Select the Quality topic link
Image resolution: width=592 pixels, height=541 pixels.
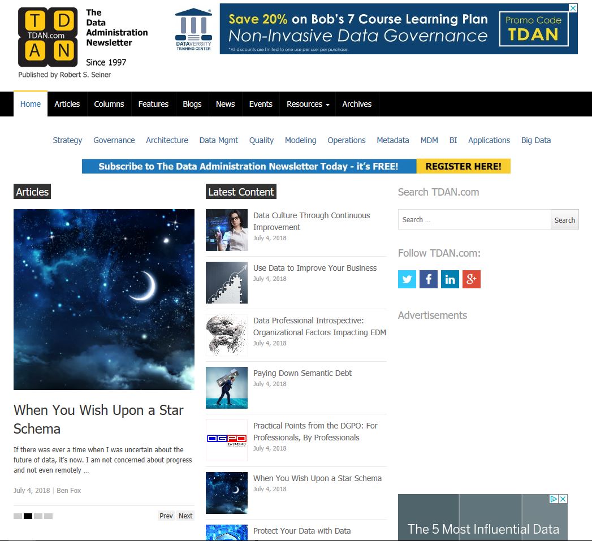point(261,140)
